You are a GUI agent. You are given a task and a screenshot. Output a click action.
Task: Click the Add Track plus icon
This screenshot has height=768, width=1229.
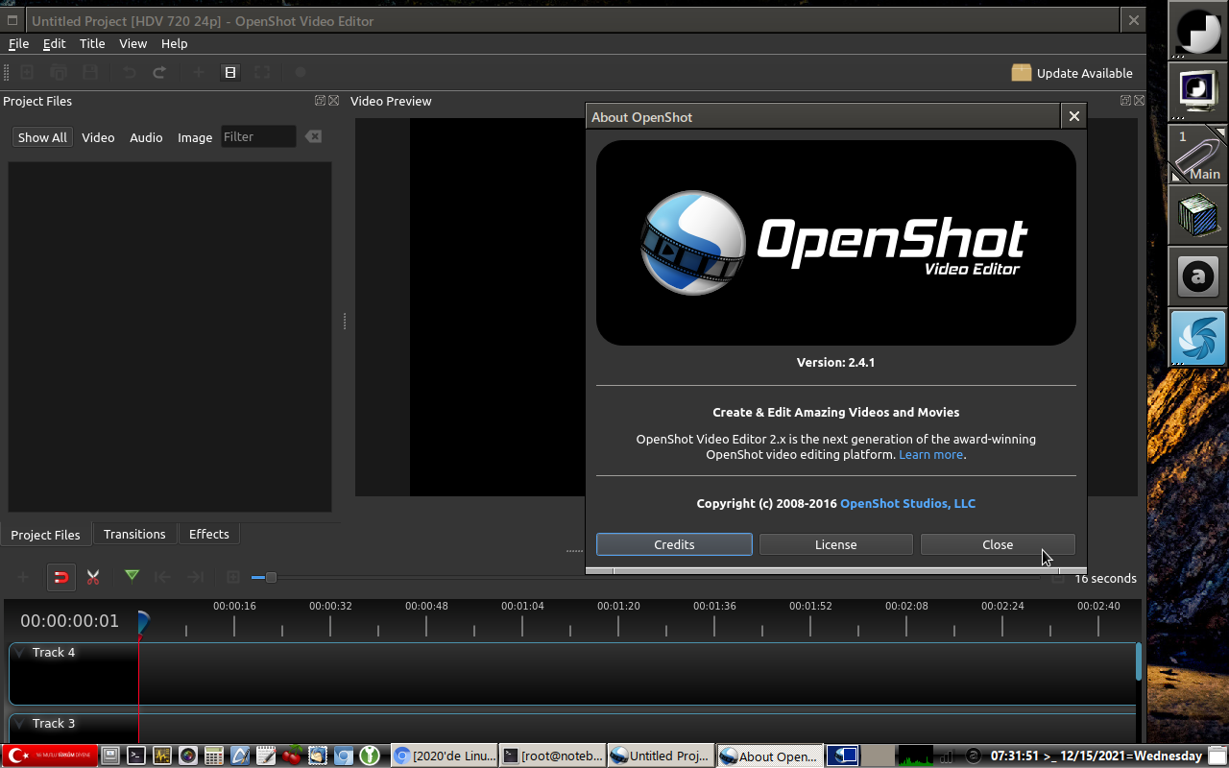(23, 577)
